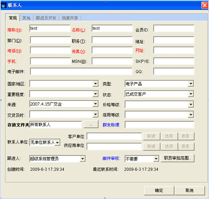
Task: Expand the 国家/地区 dropdown
Action: coord(95,83)
